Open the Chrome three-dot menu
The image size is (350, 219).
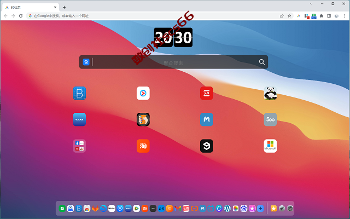tap(344, 16)
